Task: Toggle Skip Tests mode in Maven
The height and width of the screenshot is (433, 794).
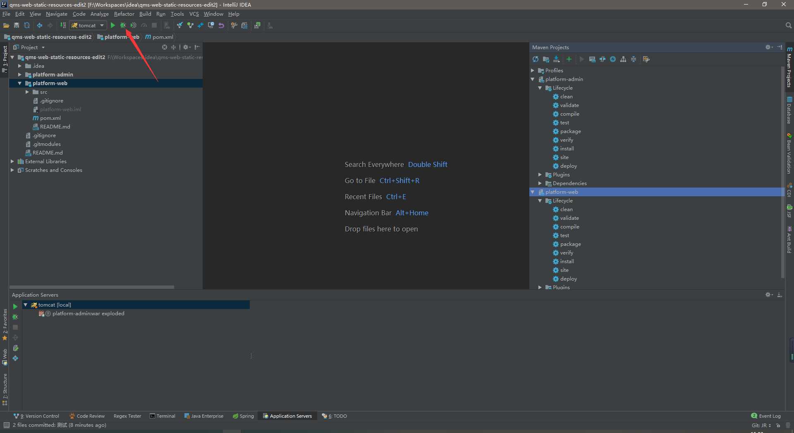Action: pyautogui.click(x=613, y=59)
